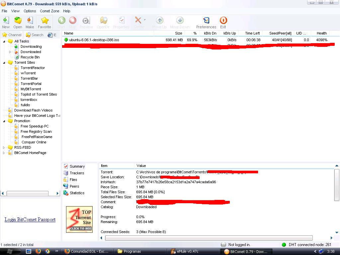The width and height of the screenshot is (340, 255).
Task: Switch to the Search sidebar tab
Action: click(35, 35)
